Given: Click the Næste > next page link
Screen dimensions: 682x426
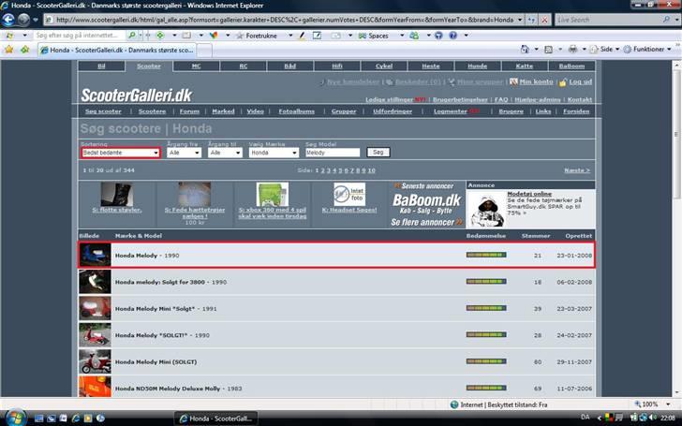Looking at the screenshot, I should [x=576, y=171].
